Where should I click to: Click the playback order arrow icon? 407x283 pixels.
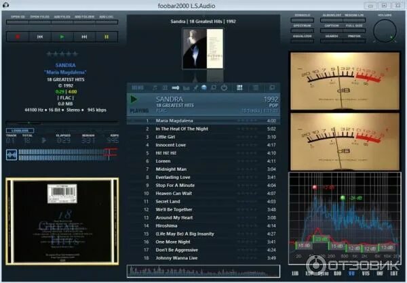(x=176, y=88)
